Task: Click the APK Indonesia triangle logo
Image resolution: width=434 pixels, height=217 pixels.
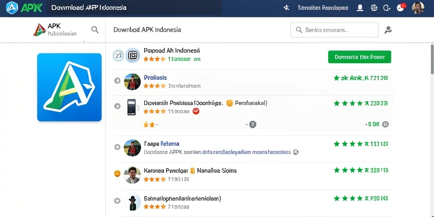Action: click(39, 30)
